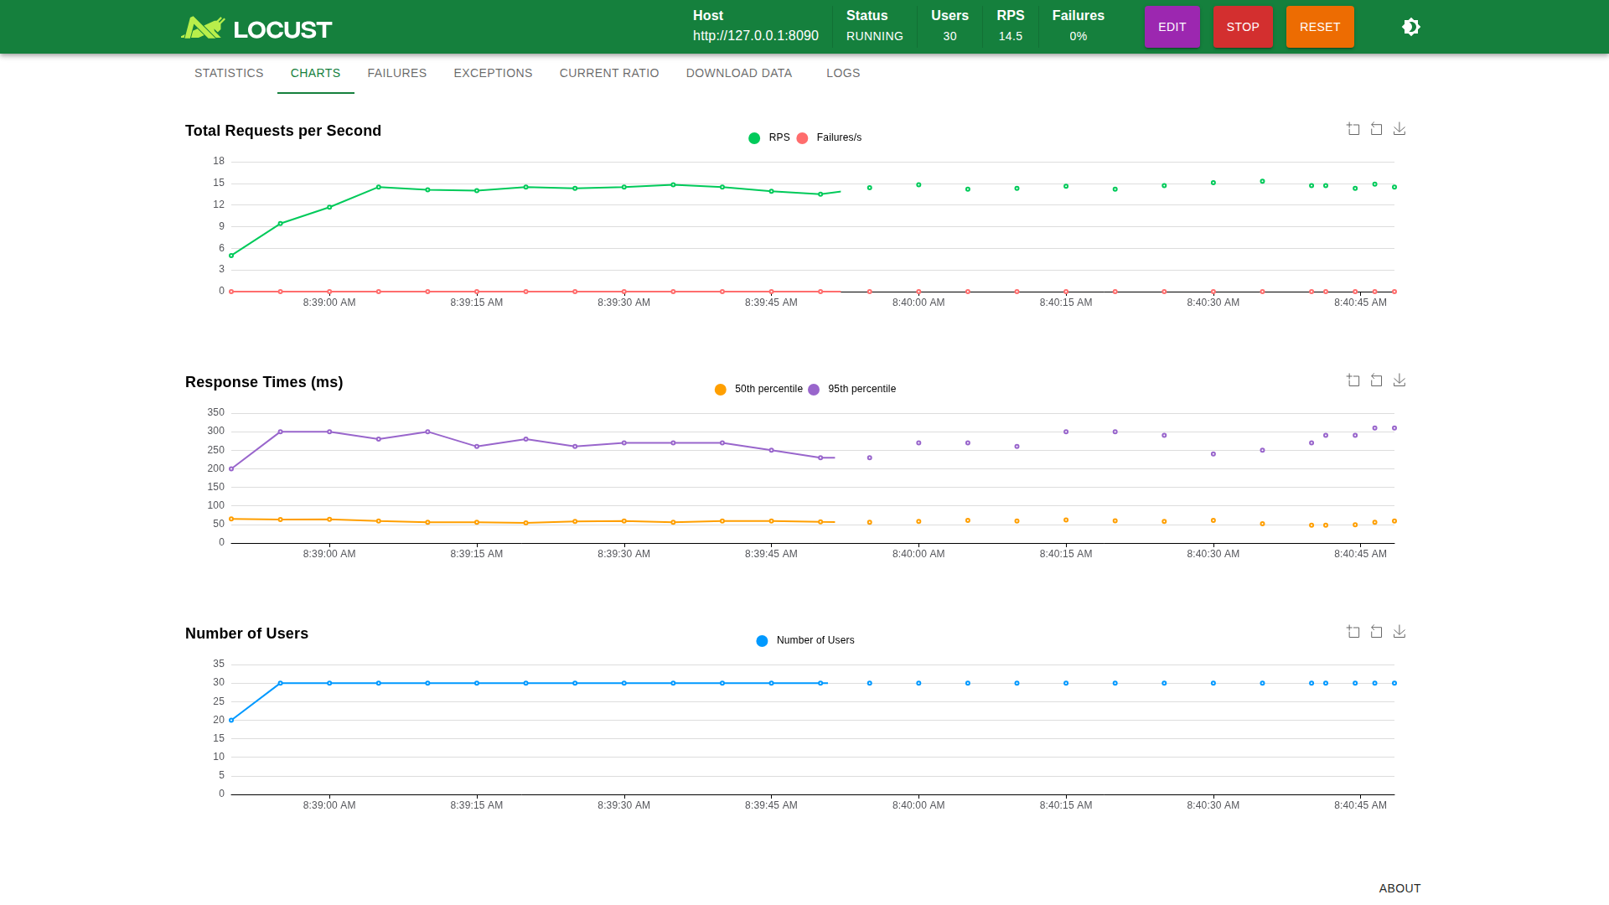Screen dimensions: 1609x905
Task: Download Number of Users chart image
Action: 1399,632
